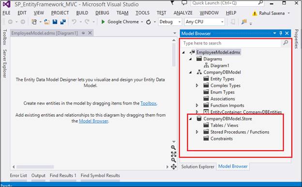Click the Save All toolbar icon
Image resolution: width=302 pixels, height=187 pixels.
pos(63,22)
